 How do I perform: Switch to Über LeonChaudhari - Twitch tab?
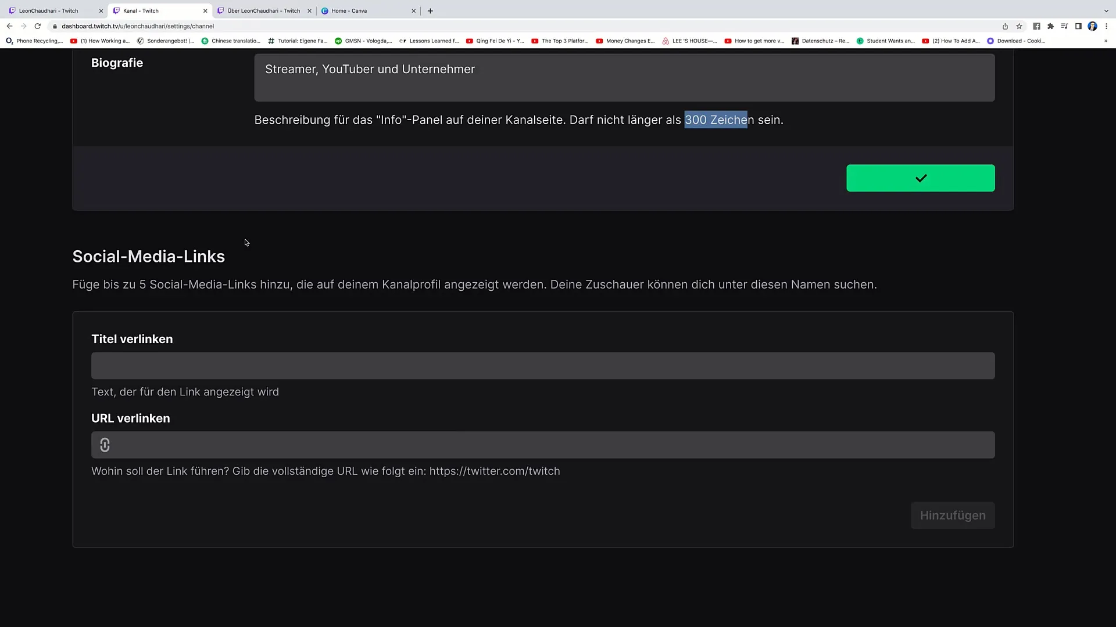pyautogui.click(x=263, y=10)
